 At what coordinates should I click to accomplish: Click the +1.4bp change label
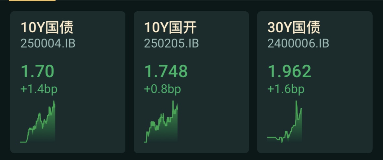click(x=39, y=89)
